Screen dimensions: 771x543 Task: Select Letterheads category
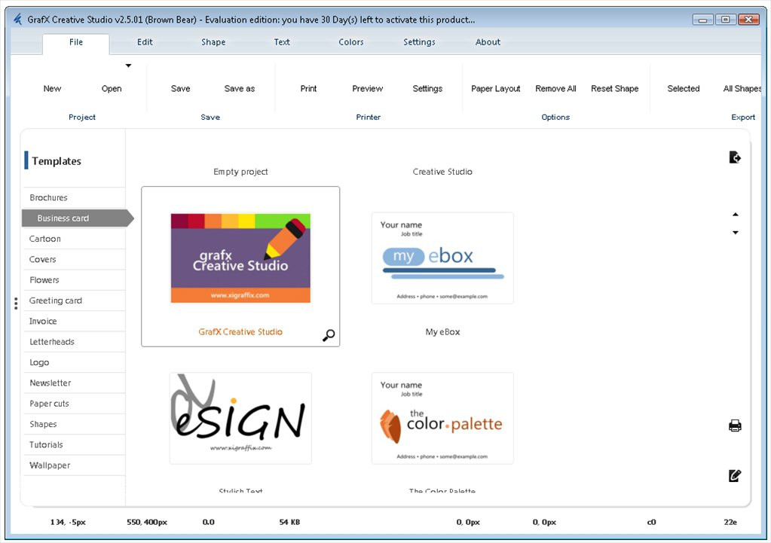74,342
